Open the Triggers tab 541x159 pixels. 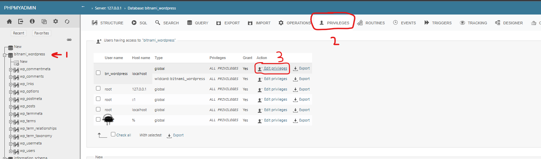438,23
